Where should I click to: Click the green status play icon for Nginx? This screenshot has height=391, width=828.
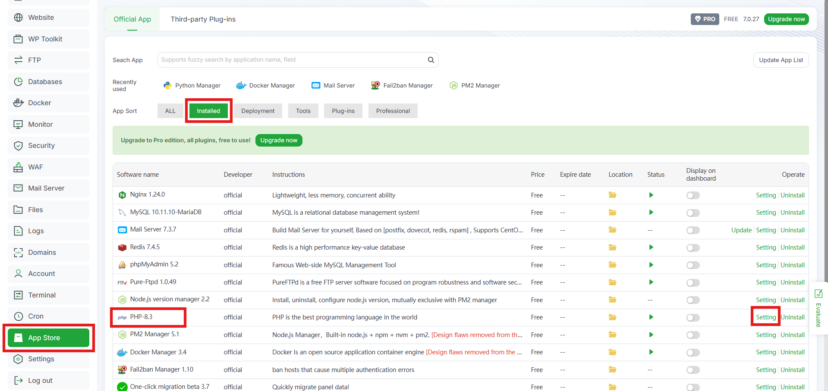point(651,195)
